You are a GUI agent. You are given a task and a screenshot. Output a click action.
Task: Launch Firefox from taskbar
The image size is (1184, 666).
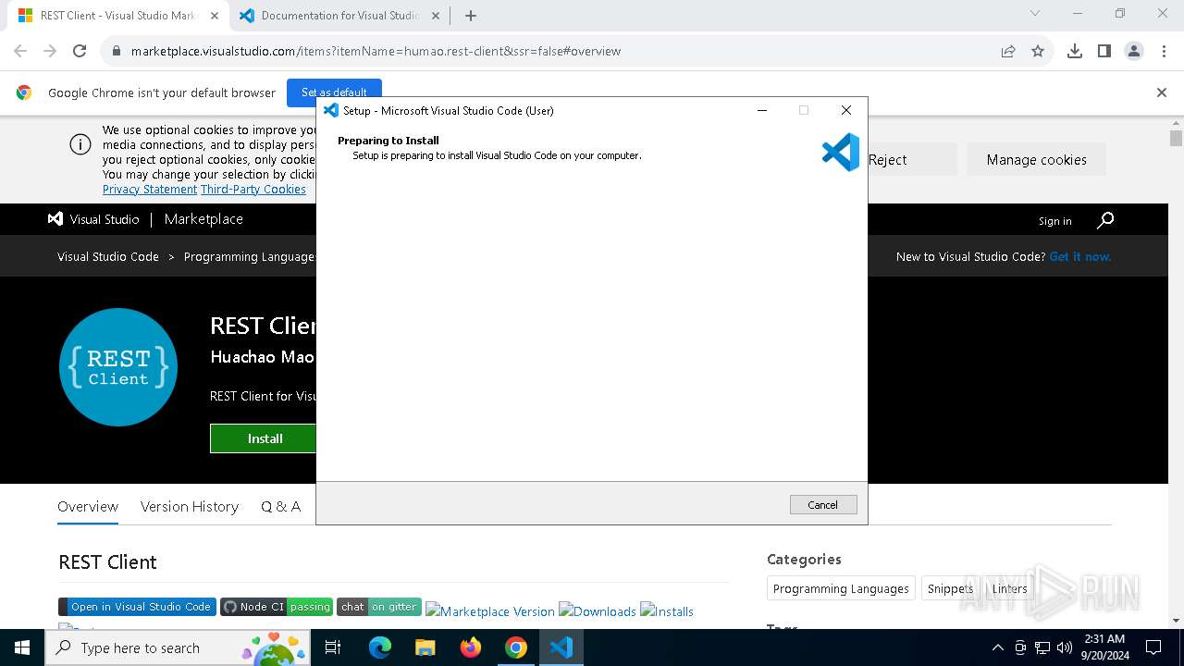470,647
